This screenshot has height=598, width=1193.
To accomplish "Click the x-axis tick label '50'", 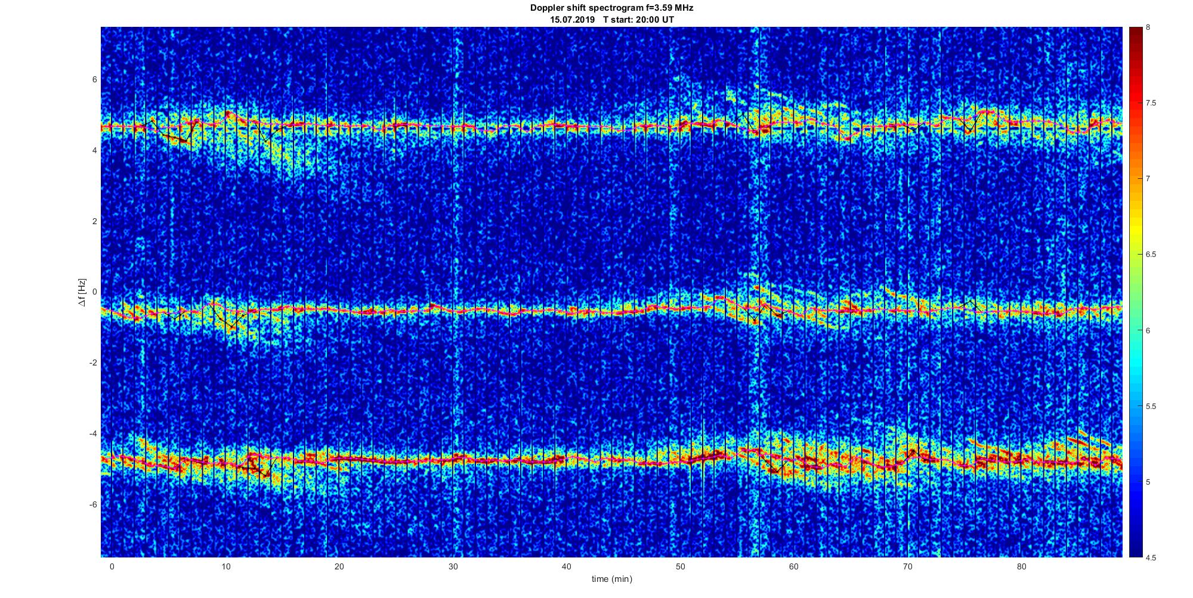I will click(x=680, y=567).
